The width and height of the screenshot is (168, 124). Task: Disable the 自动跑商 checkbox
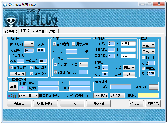[54, 44]
